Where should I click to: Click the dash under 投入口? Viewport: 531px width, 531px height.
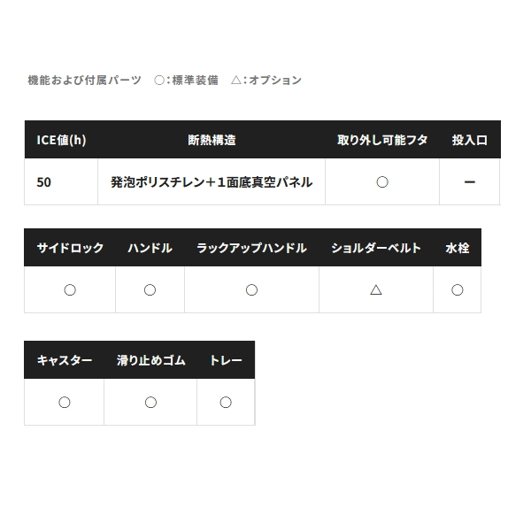pyautogui.click(x=469, y=182)
